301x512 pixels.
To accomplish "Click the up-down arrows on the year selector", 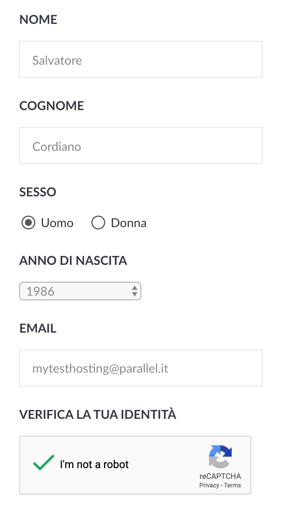I will click(x=134, y=291).
